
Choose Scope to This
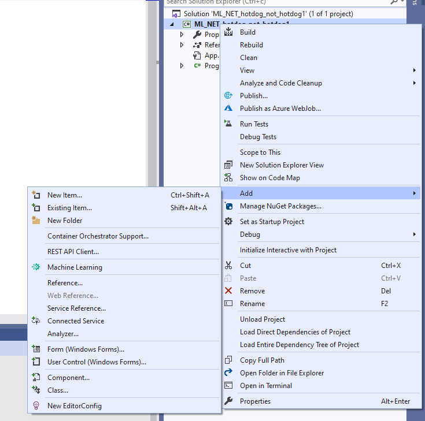pos(260,152)
